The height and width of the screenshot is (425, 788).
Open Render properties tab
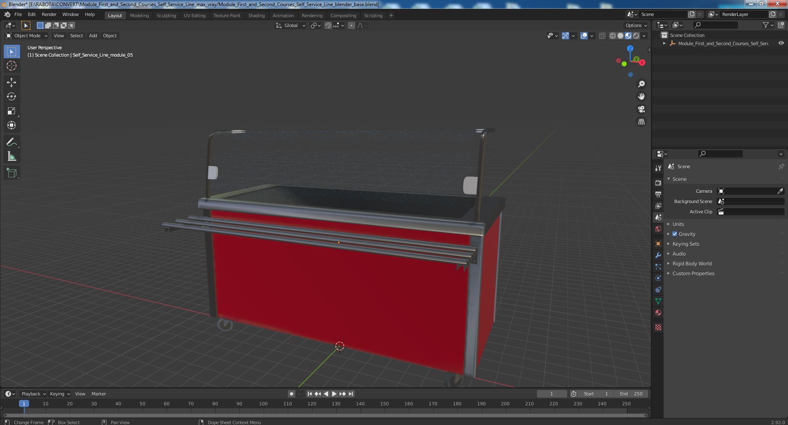point(658,183)
